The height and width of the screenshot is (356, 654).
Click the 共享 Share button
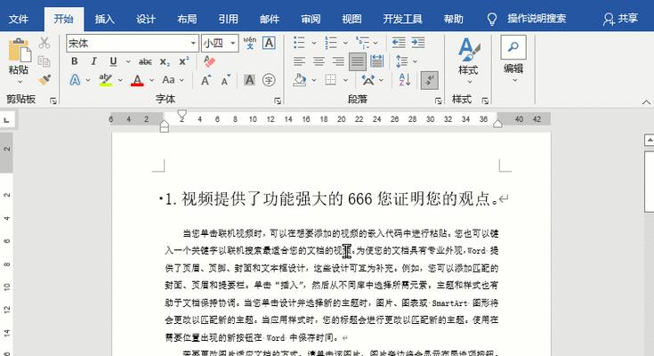click(620, 19)
